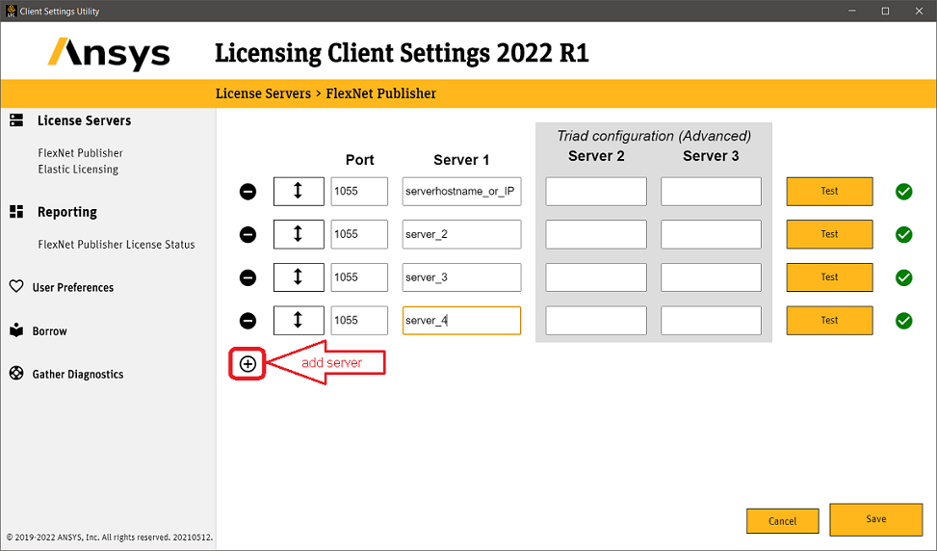Click triad Server 3 field in serverhostname_or_IP row

[x=711, y=192]
